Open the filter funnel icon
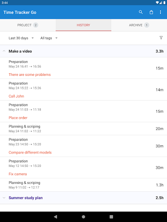The height and width of the screenshot is (222, 167). [x=161, y=38]
